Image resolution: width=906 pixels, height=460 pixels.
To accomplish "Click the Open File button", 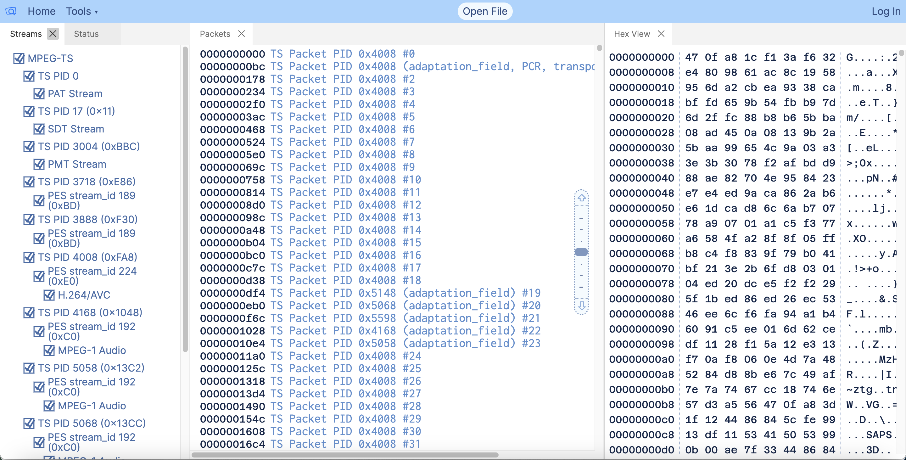I will (485, 11).
